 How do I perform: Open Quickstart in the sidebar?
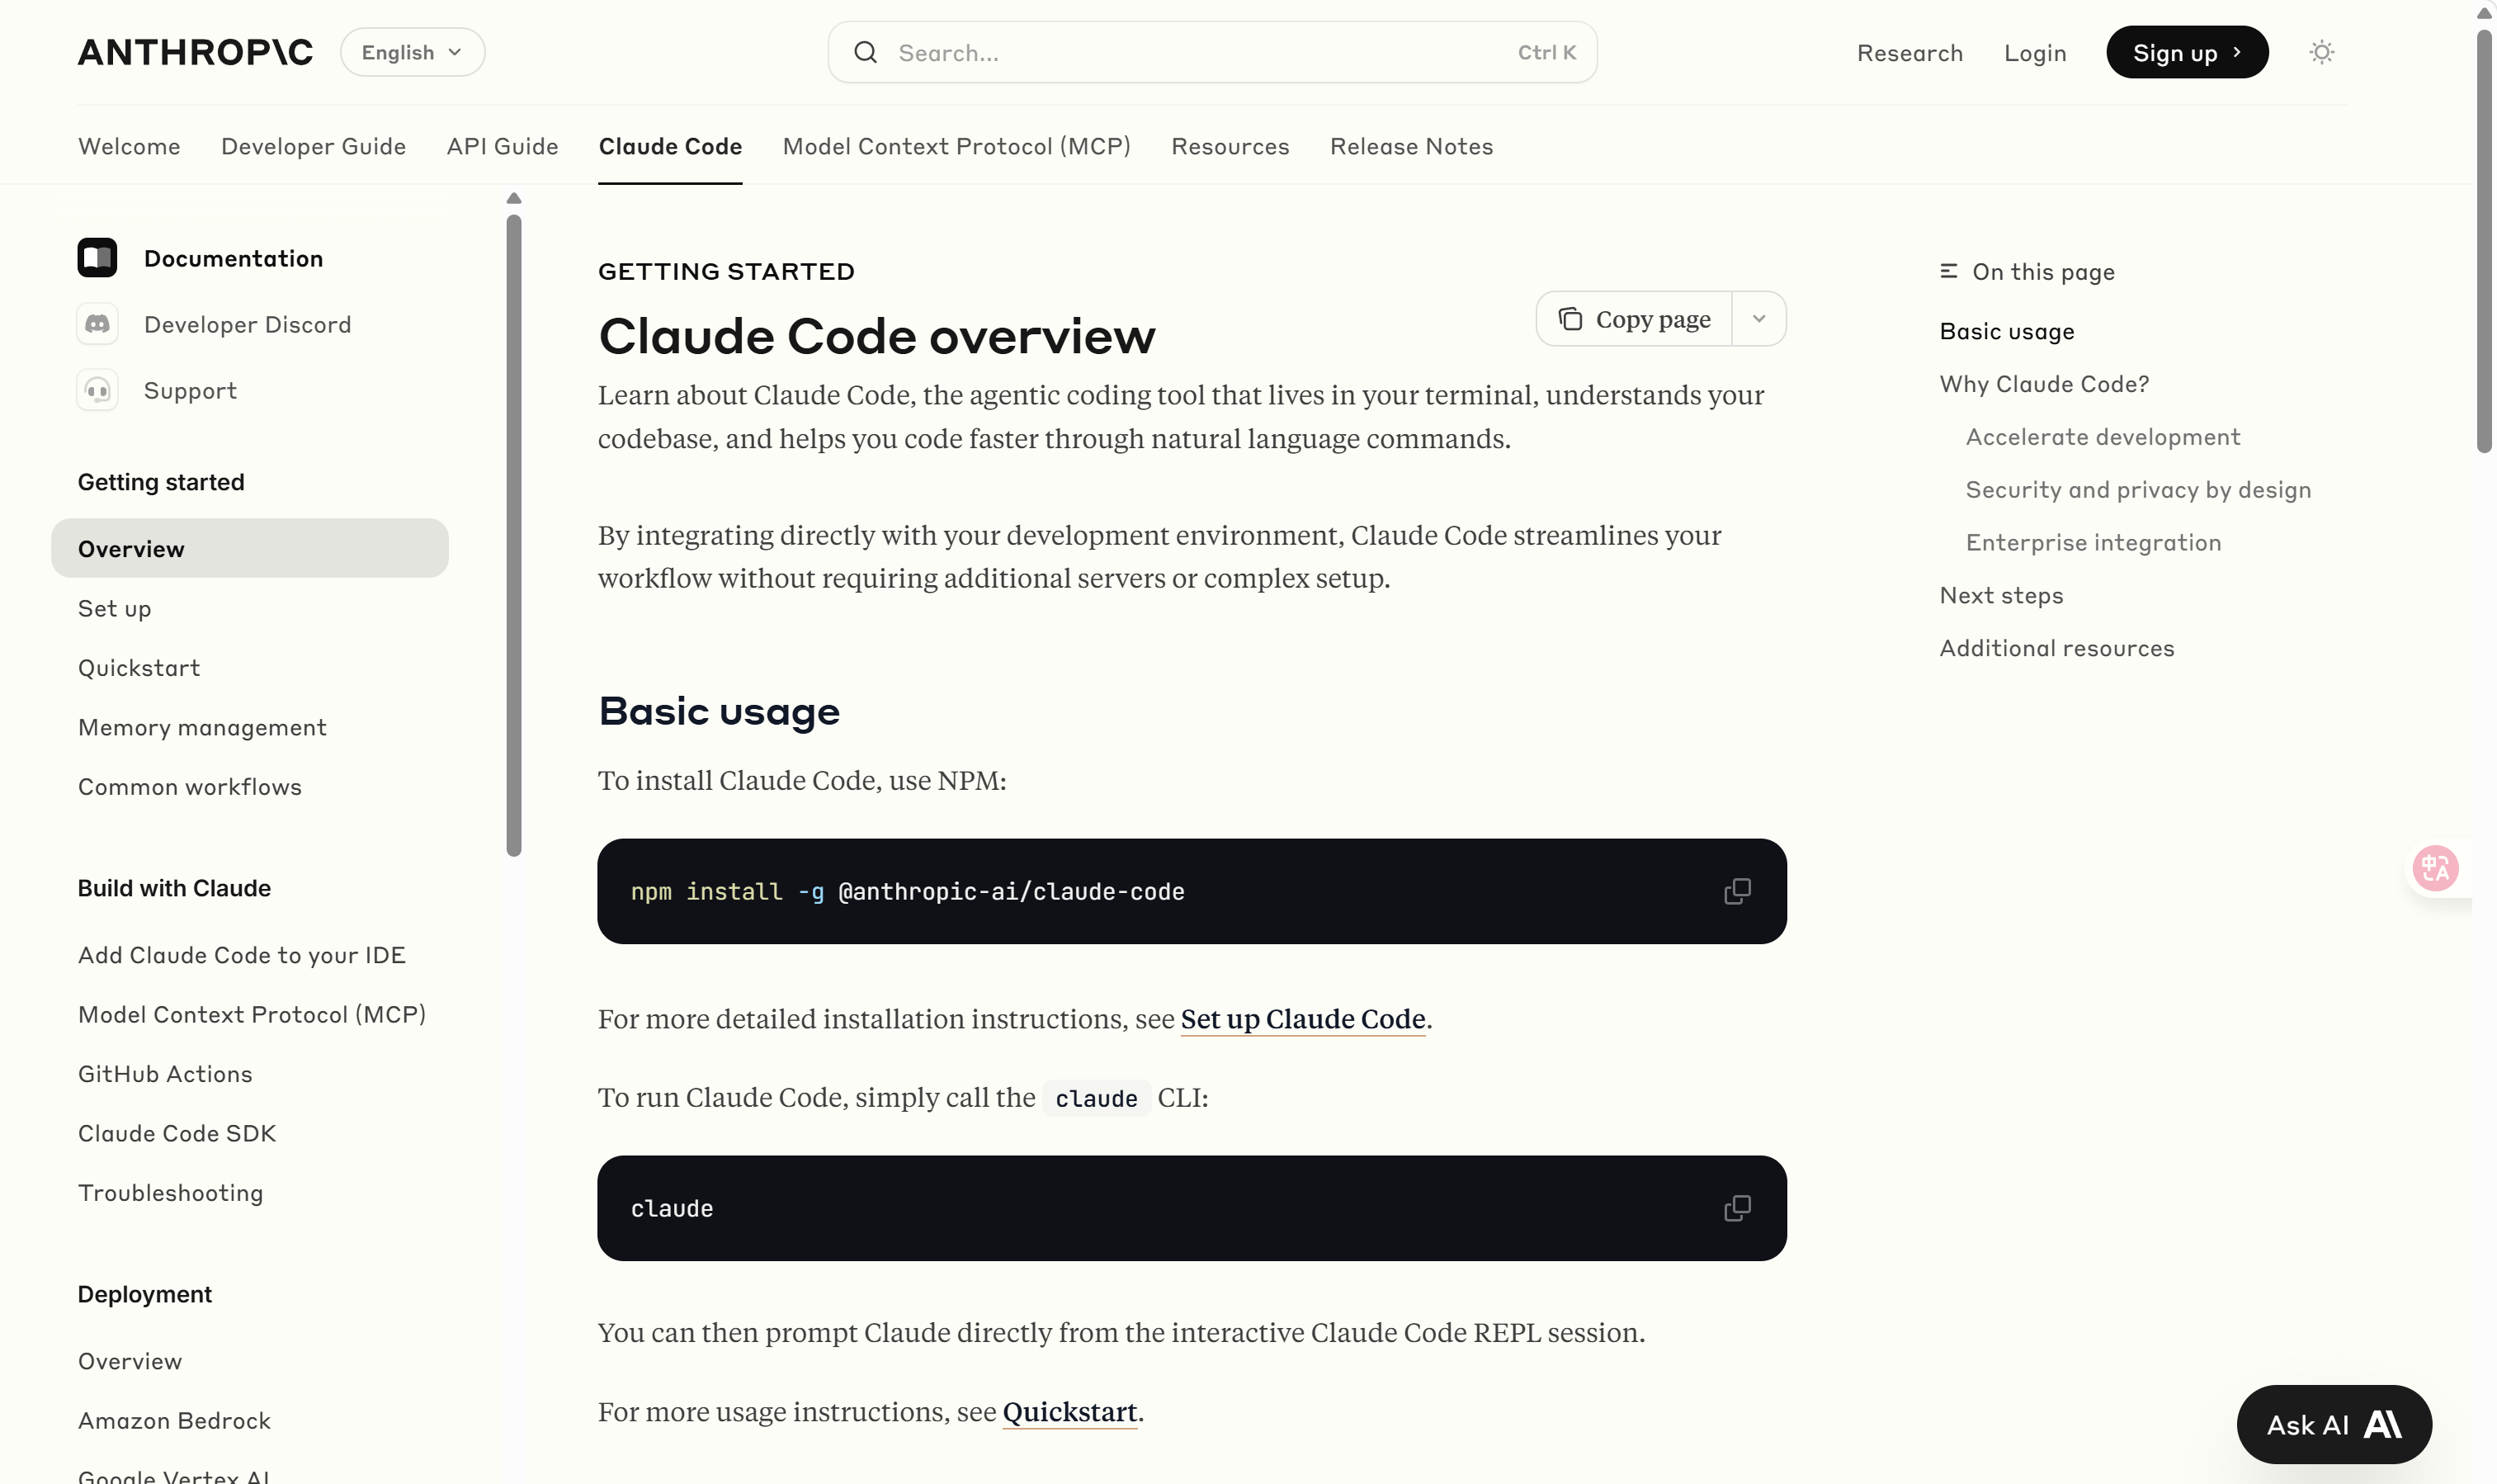click(139, 668)
